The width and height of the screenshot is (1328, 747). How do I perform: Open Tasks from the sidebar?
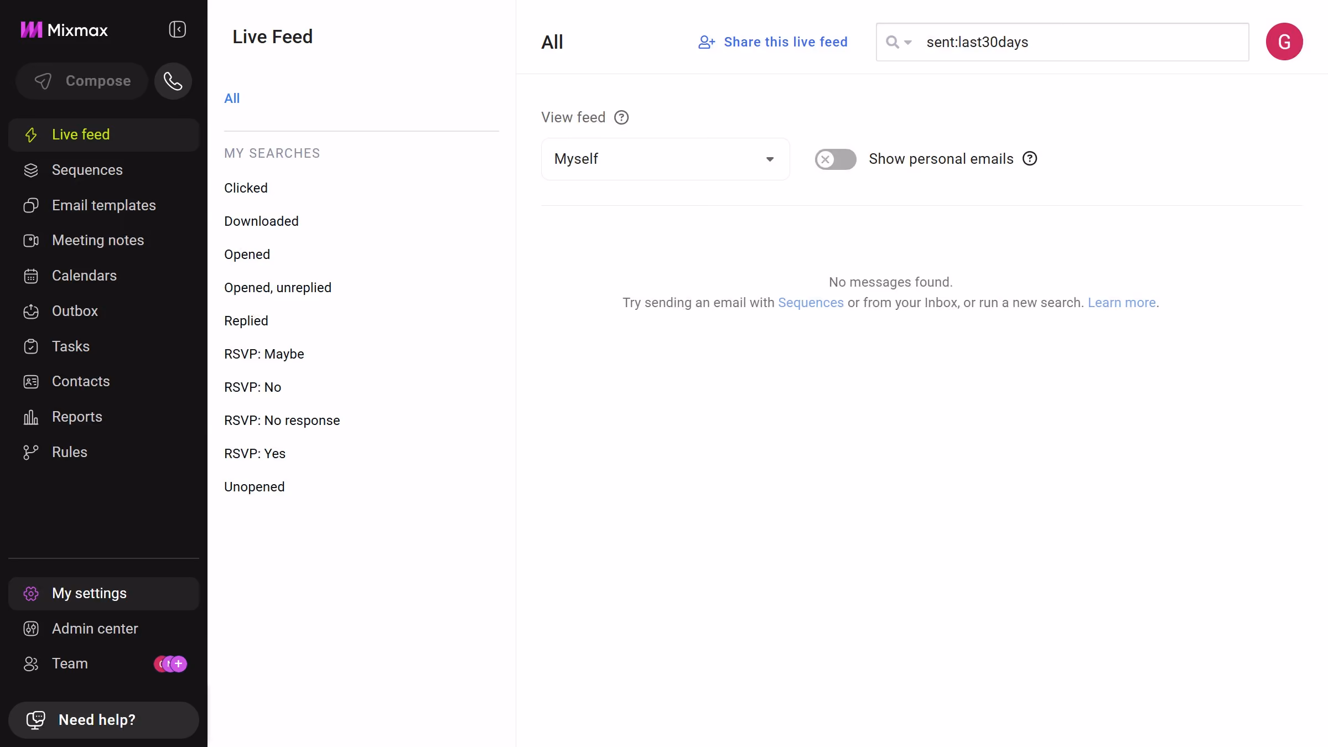tap(103, 346)
